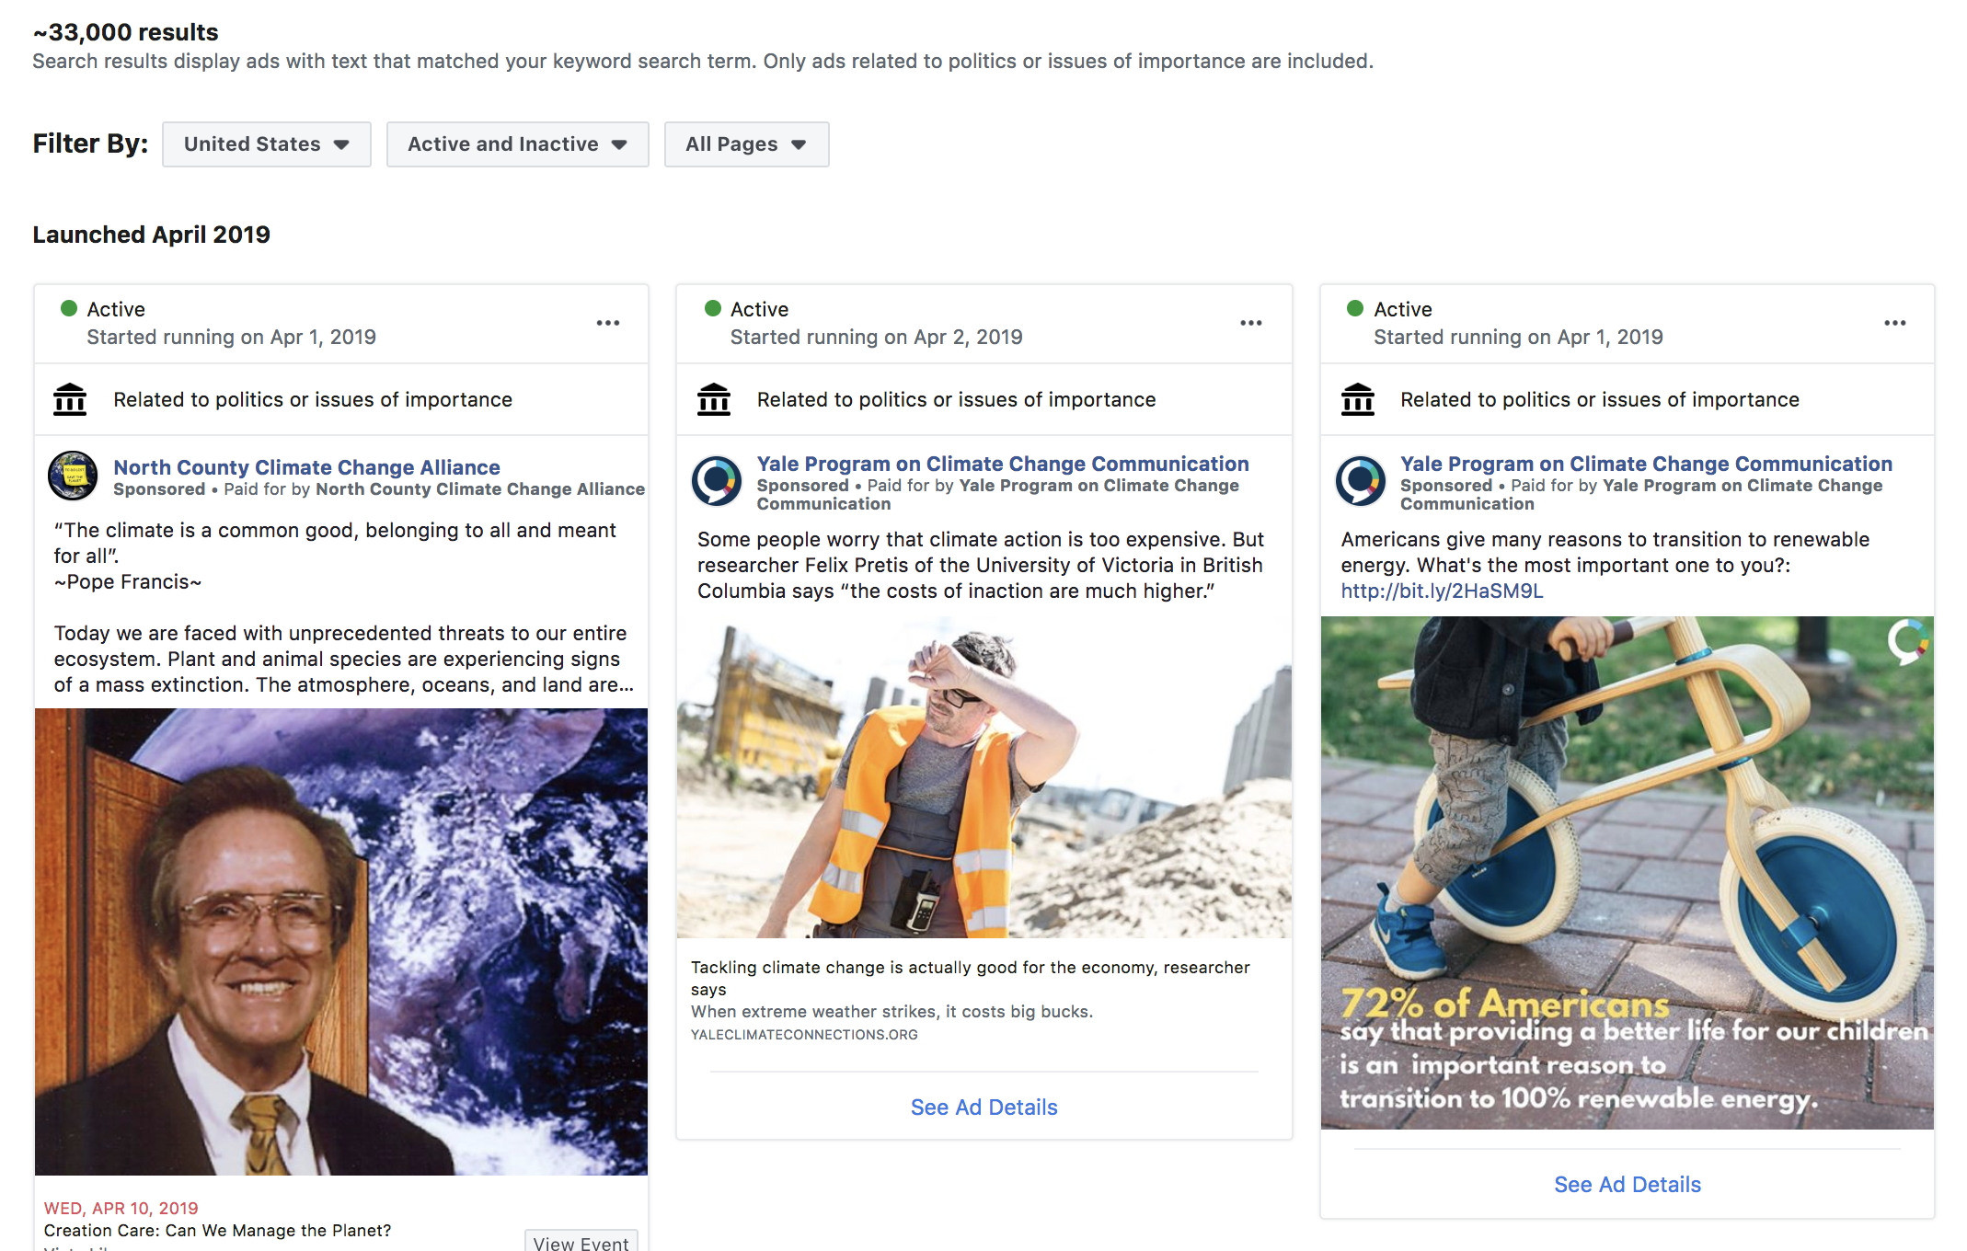This screenshot has height=1251, width=1967.
Task: Open the construction worker photo
Action: point(984,777)
